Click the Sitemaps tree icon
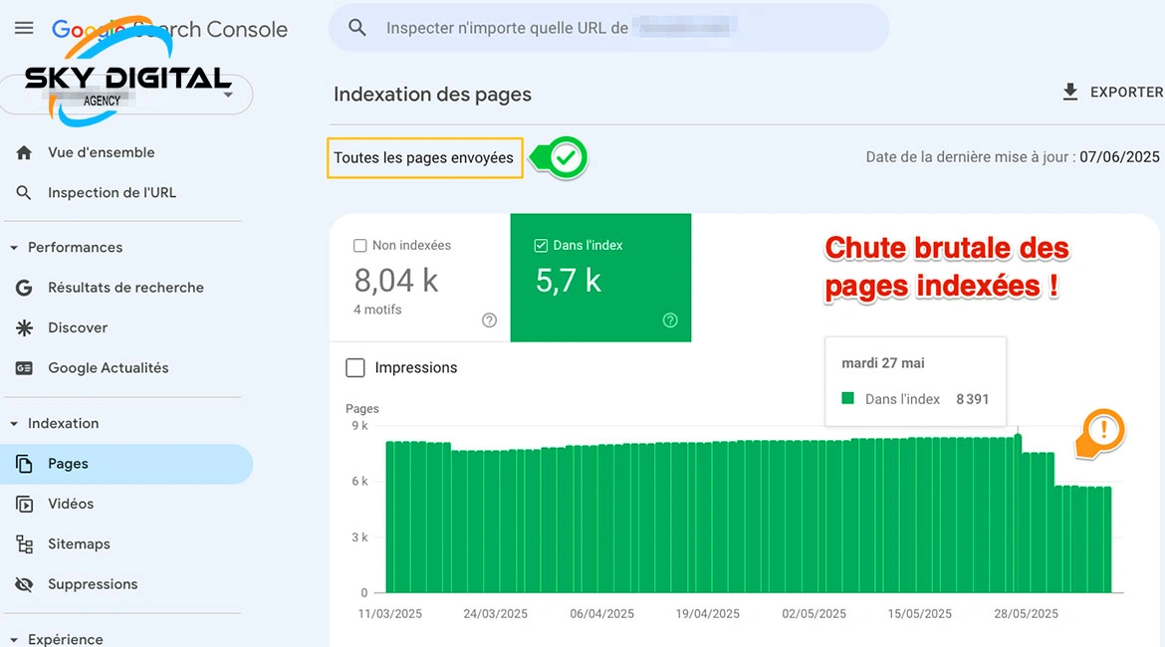The width and height of the screenshot is (1165, 647). 24,544
